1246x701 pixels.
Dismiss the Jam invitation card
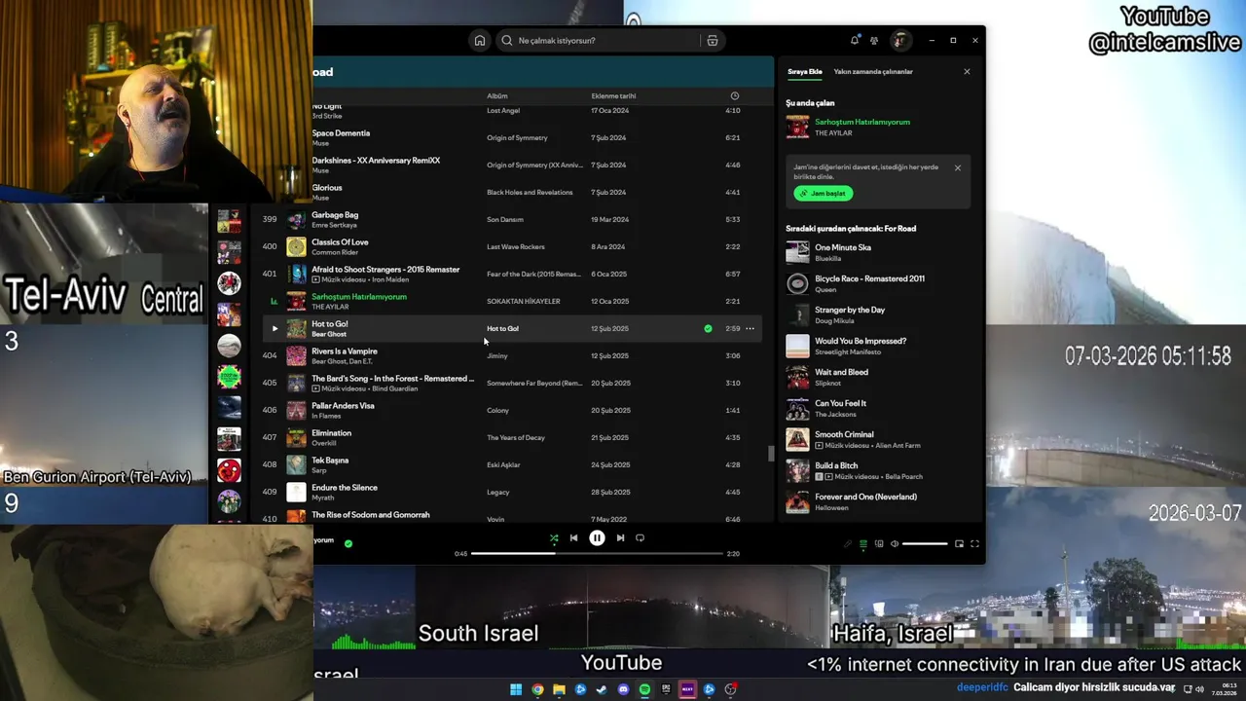[957, 167]
